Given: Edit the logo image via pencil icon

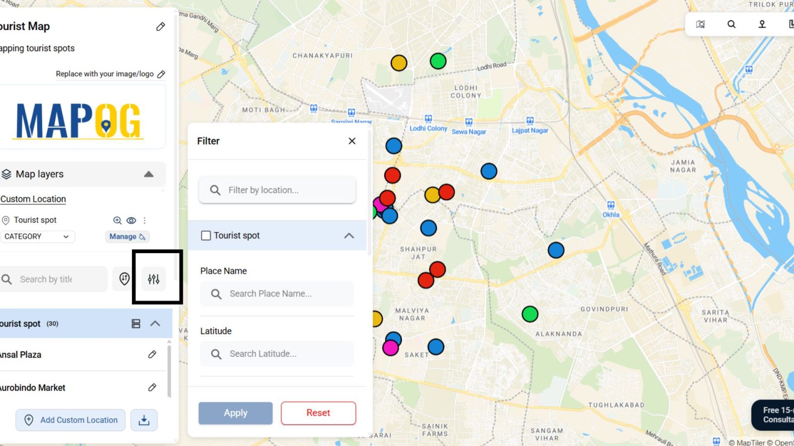Looking at the screenshot, I should tap(161, 74).
